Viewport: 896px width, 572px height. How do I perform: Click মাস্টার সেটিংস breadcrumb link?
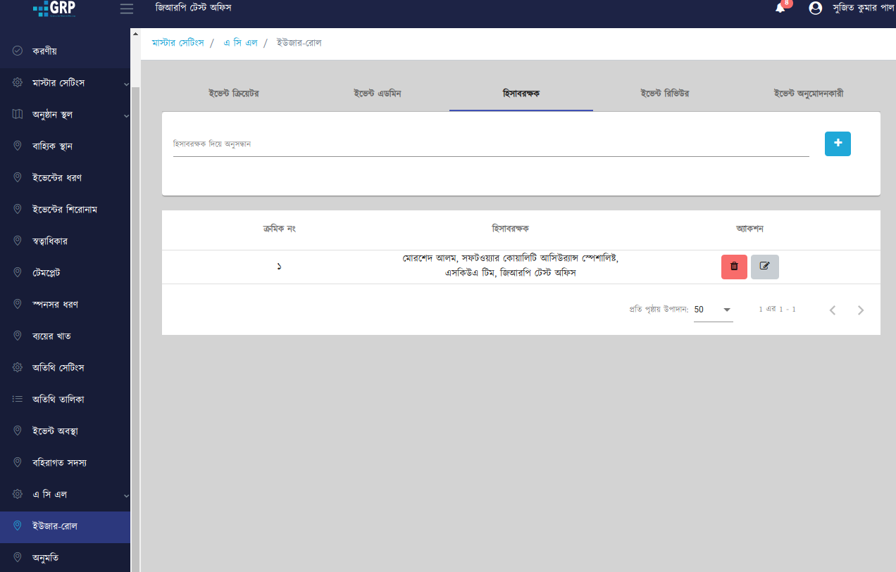(178, 43)
